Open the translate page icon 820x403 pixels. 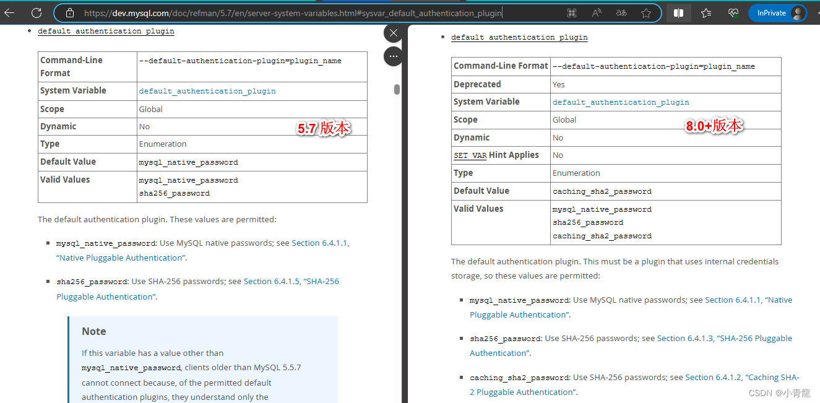pos(621,12)
